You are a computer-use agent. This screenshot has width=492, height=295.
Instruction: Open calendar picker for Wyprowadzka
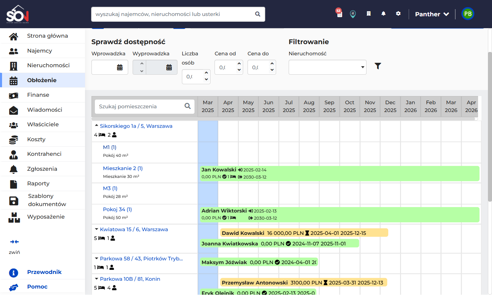tap(169, 67)
